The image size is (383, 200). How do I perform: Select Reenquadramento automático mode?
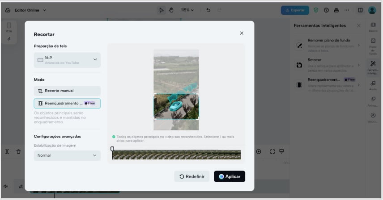point(67,103)
